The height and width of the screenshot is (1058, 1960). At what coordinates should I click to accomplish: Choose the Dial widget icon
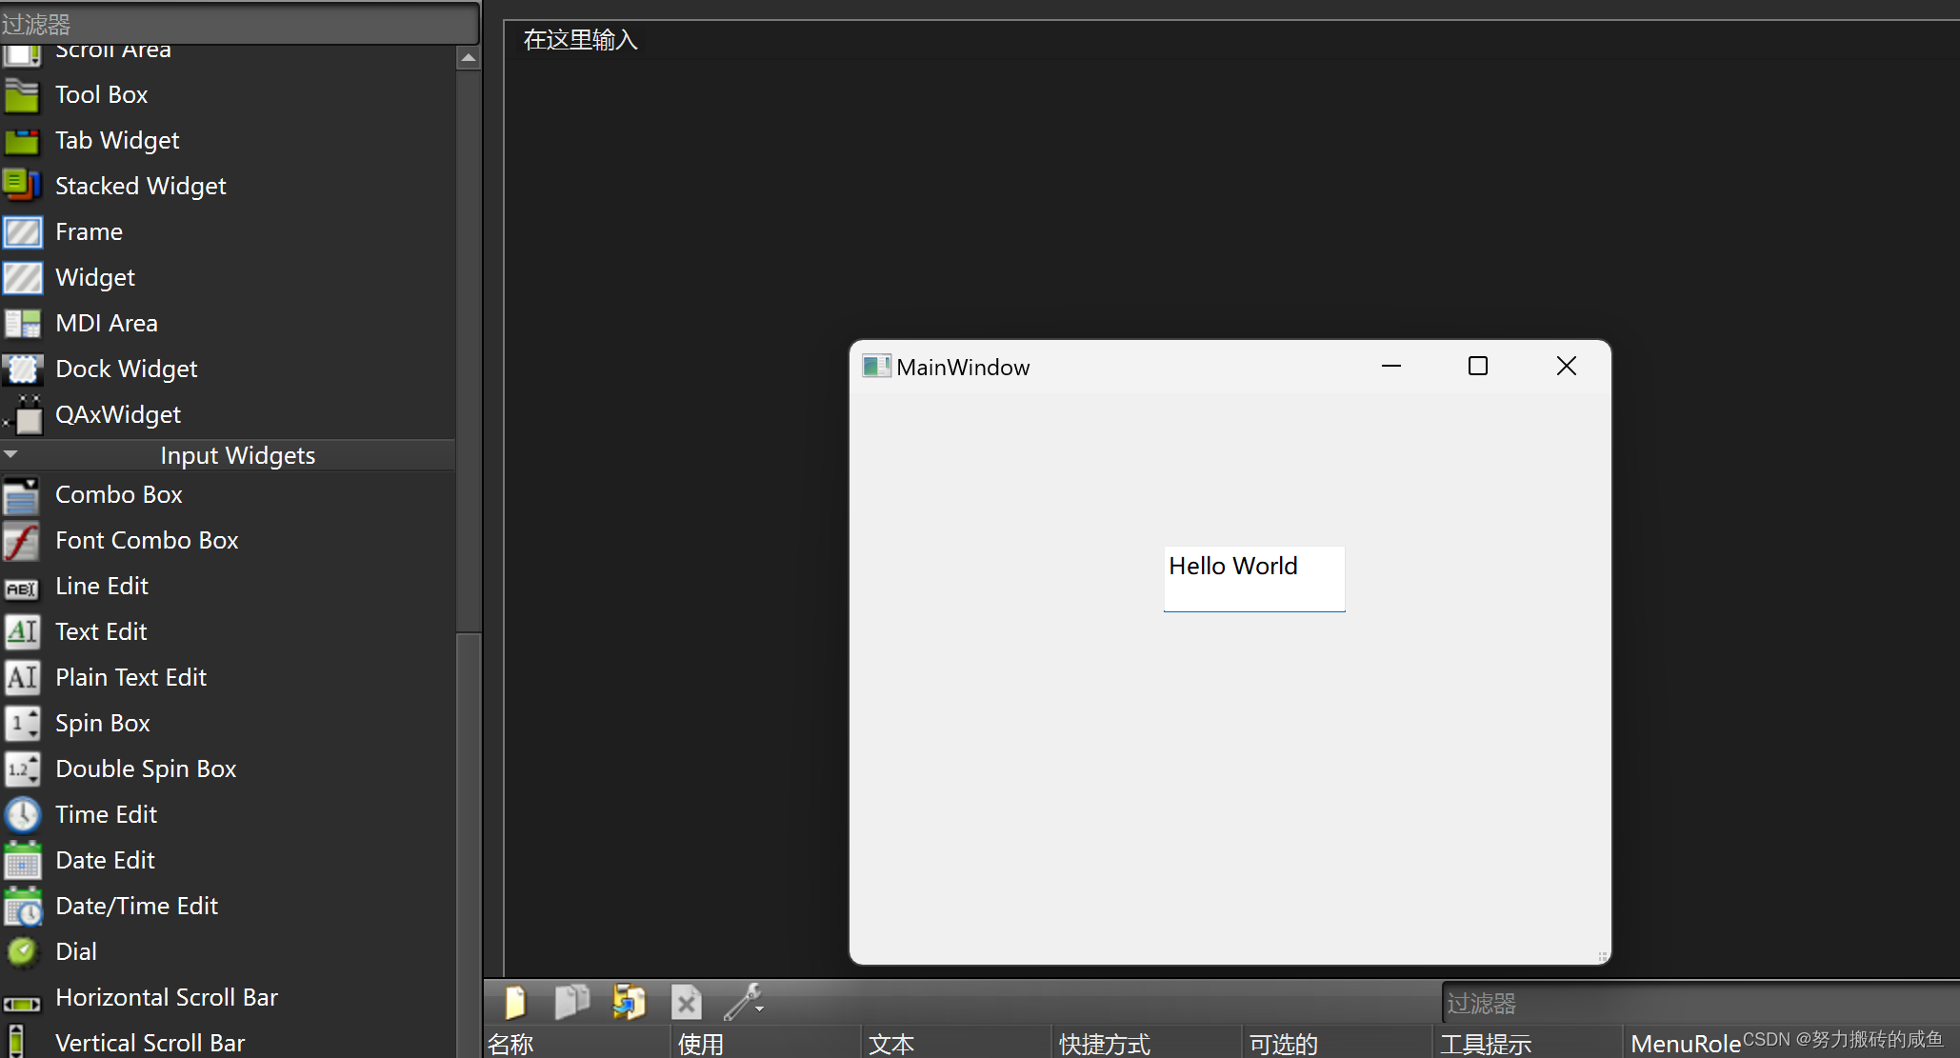[22, 951]
